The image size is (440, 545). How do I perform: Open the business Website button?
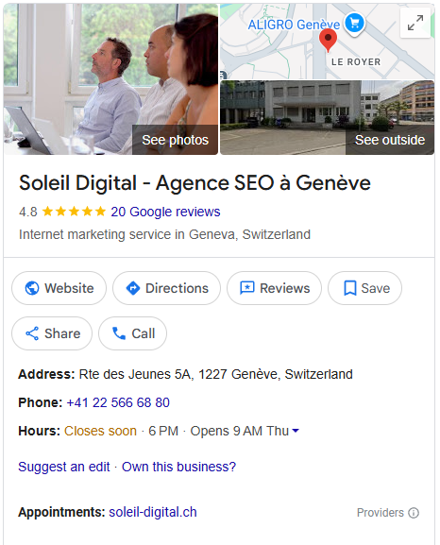(59, 288)
